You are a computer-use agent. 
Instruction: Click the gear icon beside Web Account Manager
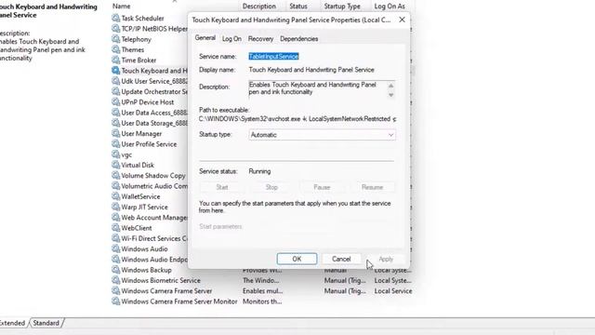click(x=115, y=217)
